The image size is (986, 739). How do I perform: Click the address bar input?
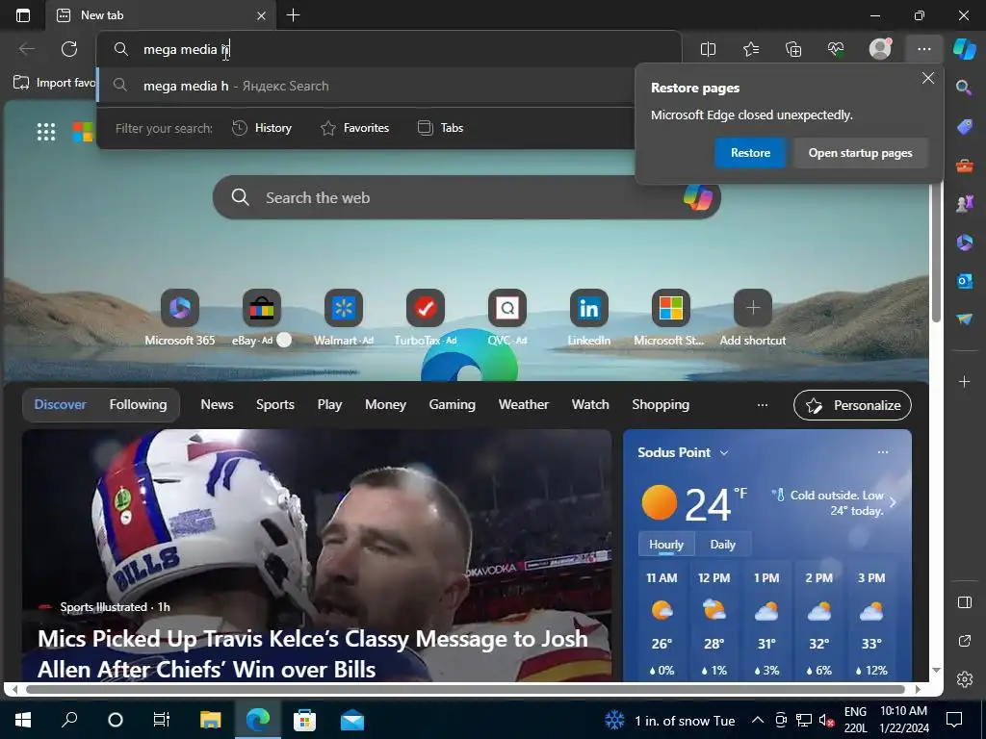tap(389, 49)
